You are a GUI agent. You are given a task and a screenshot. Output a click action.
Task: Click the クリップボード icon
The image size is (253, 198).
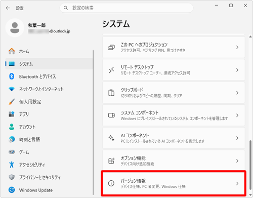coord(111,93)
